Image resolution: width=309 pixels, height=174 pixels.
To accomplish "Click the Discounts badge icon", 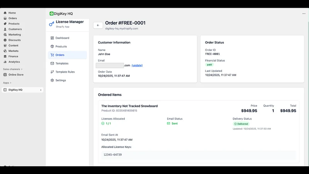I will click(5, 40).
